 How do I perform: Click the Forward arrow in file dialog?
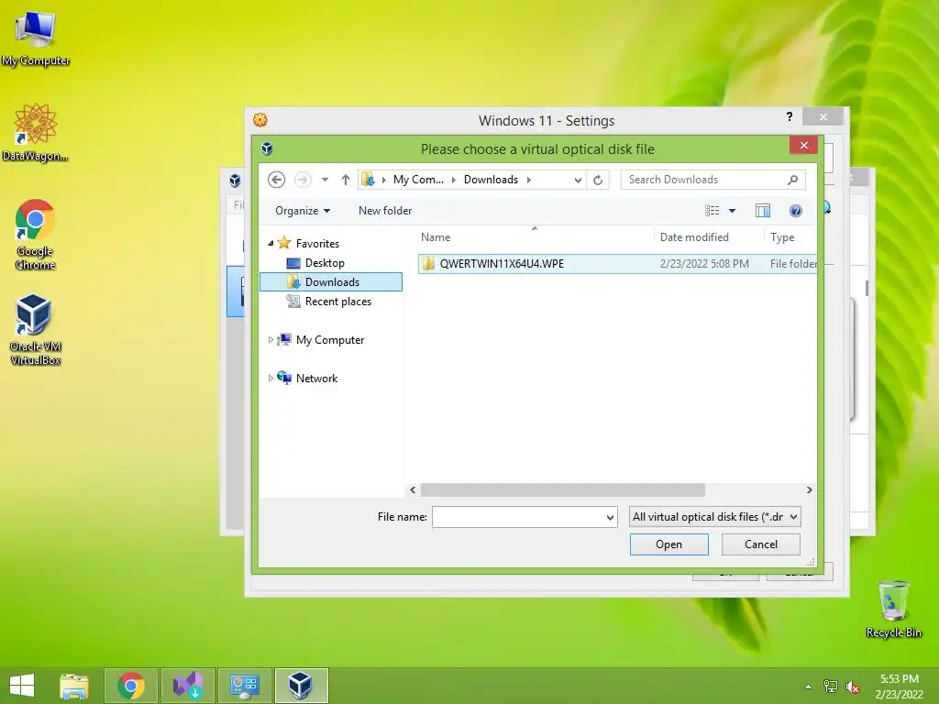303,180
